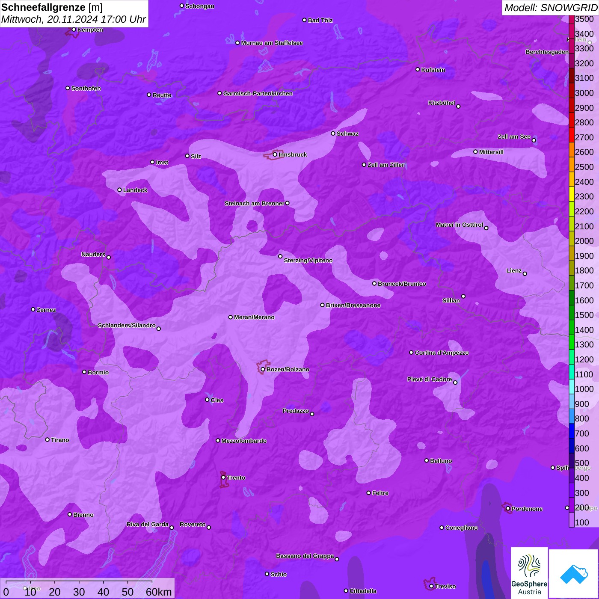
Task: Click the Berchtesgaden label
Action: click(547, 52)
